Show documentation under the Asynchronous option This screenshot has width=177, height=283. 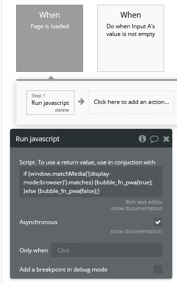[x=136, y=231]
